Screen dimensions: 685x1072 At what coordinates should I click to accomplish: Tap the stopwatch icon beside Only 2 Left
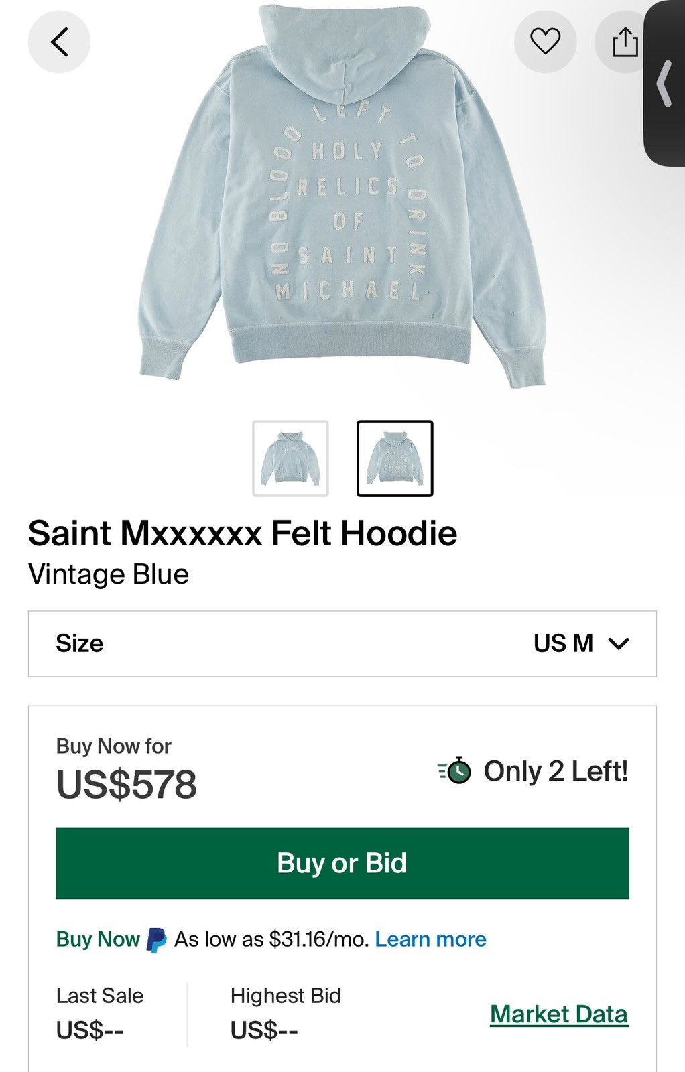(x=455, y=771)
